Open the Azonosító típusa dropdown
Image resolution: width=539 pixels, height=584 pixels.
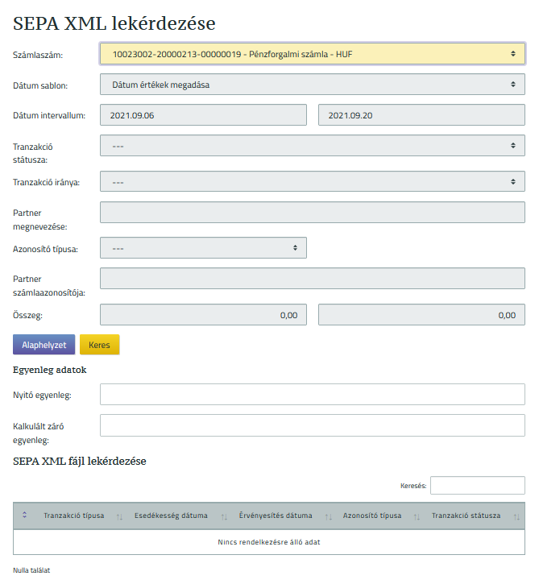pos(203,248)
